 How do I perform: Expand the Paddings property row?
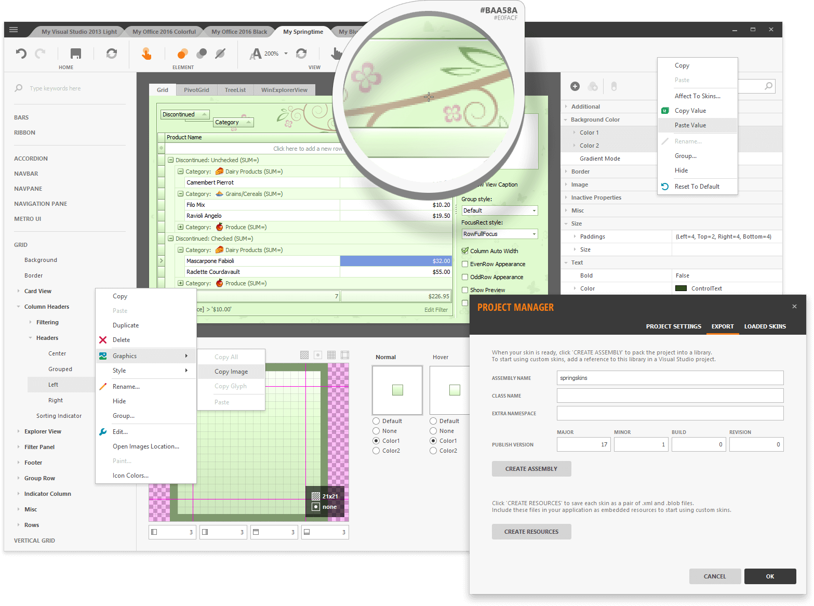(x=575, y=236)
